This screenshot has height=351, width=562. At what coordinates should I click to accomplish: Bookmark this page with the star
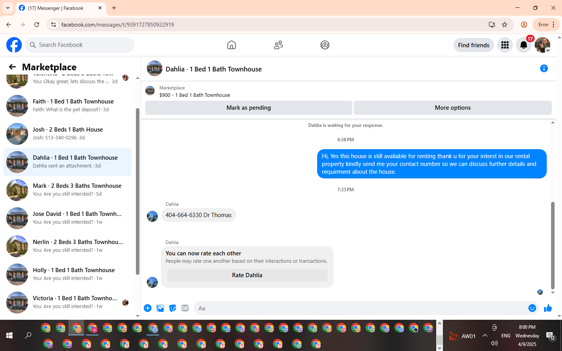coord(505,25)
